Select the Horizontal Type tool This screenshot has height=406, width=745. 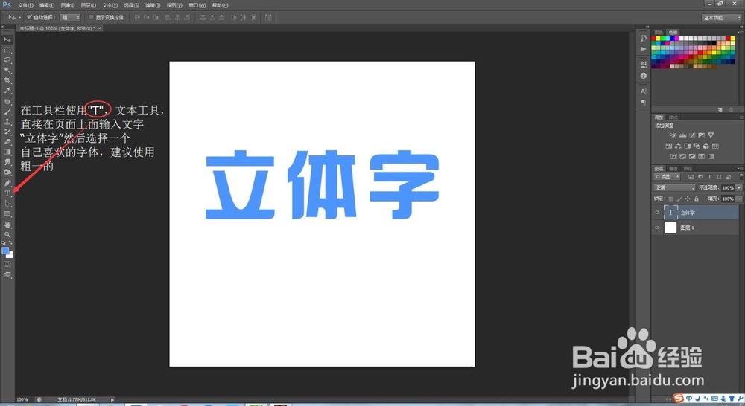[7, 193]
